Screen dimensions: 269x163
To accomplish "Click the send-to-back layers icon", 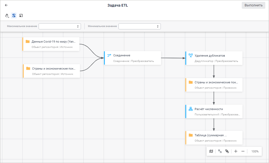I will coord(220,151).
